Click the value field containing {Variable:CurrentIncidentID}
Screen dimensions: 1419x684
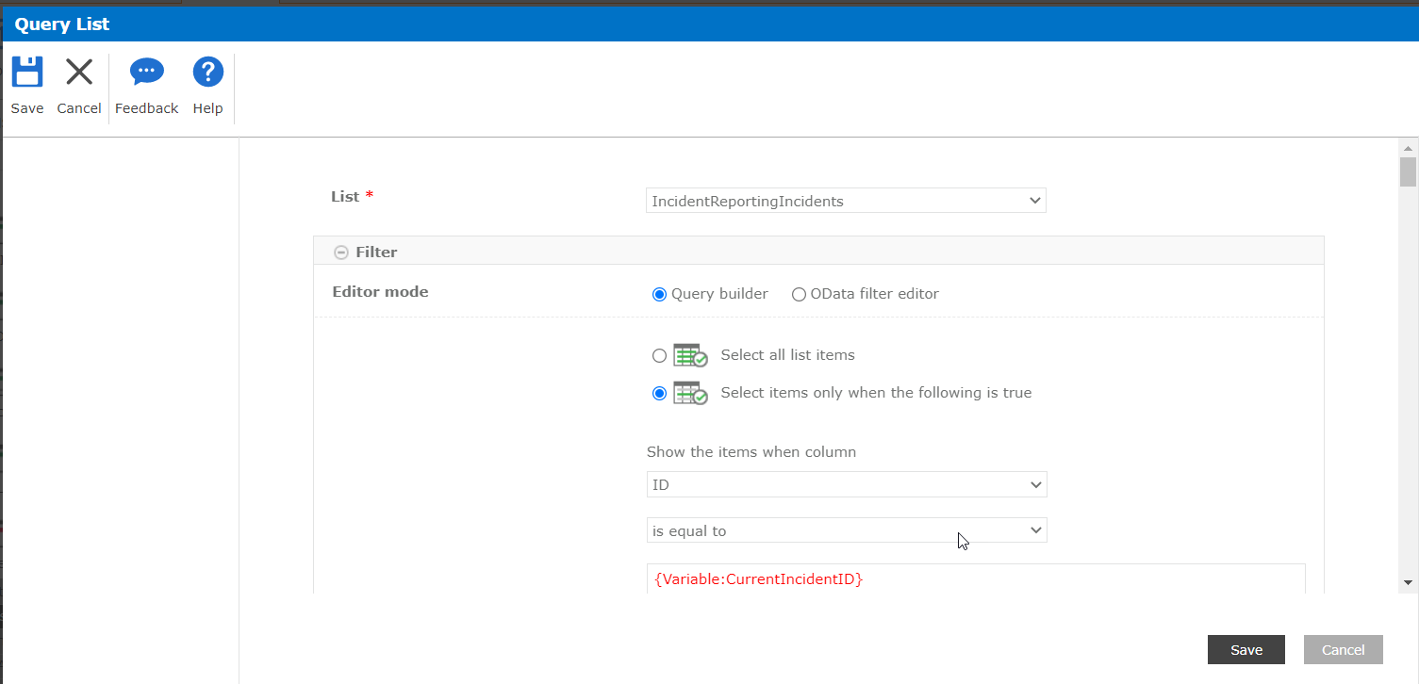click(976, 578)
